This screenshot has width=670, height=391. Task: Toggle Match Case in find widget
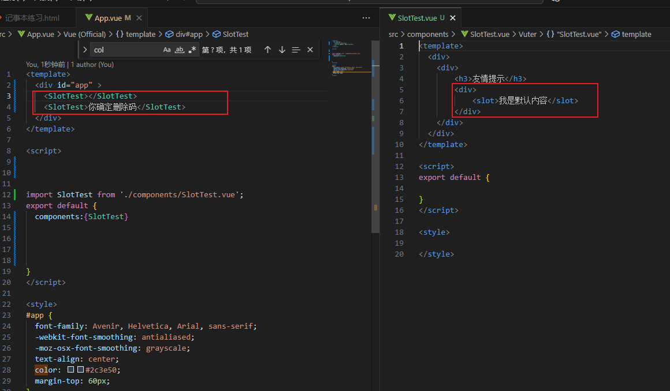167,50
